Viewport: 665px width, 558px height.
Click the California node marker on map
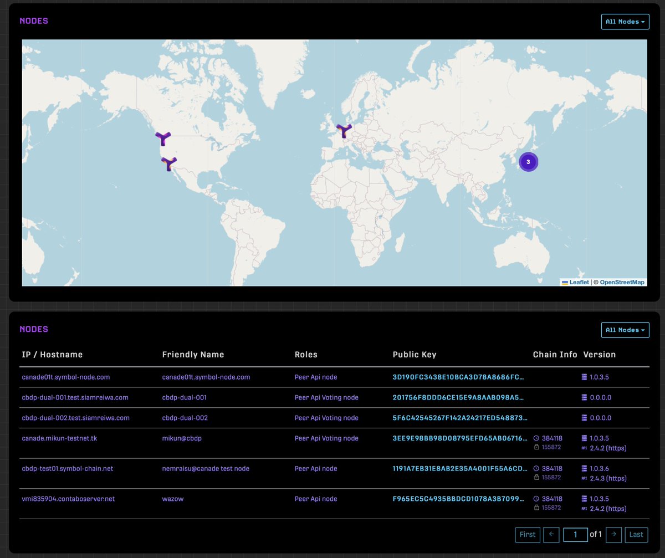pos(168,163)
